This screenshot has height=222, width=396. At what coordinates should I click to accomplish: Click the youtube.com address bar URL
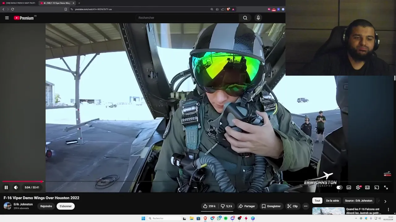(93, 9)
